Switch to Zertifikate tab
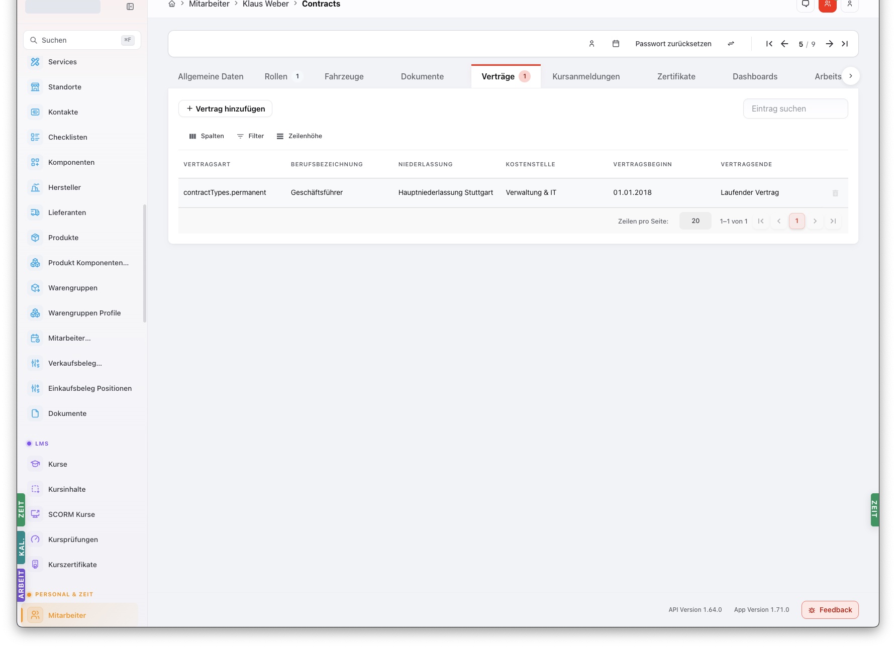Image resolution: width=896 pixels, height=648 pixels. pos(676,76)
